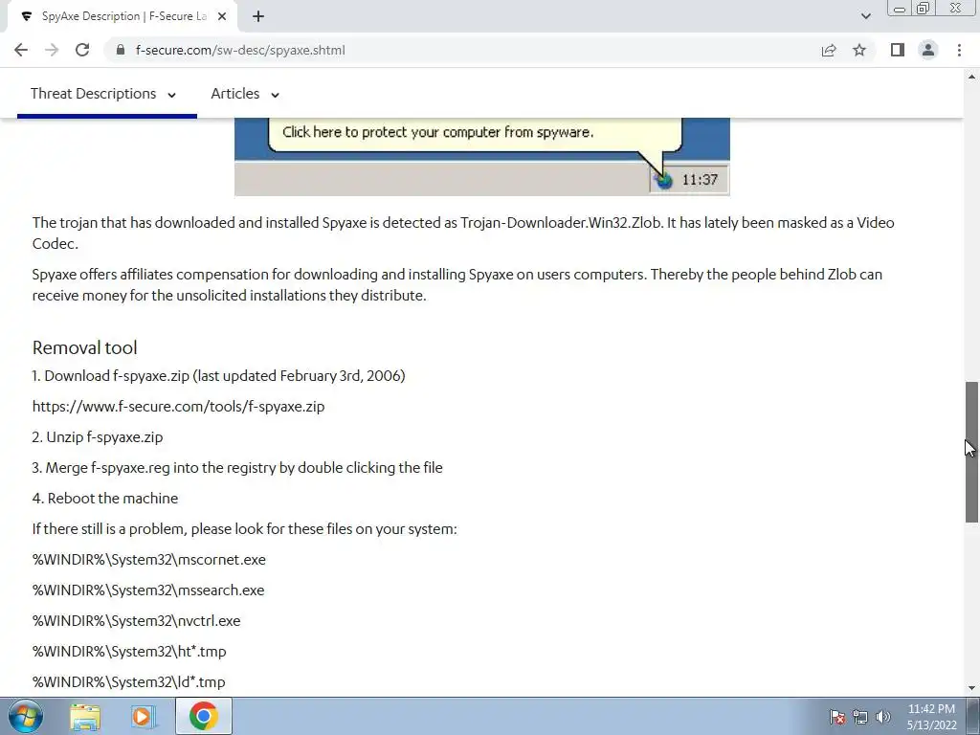Click the mssearch.exe file path
980x735 pixels.
pyautogui.click(x=148, y=590)
